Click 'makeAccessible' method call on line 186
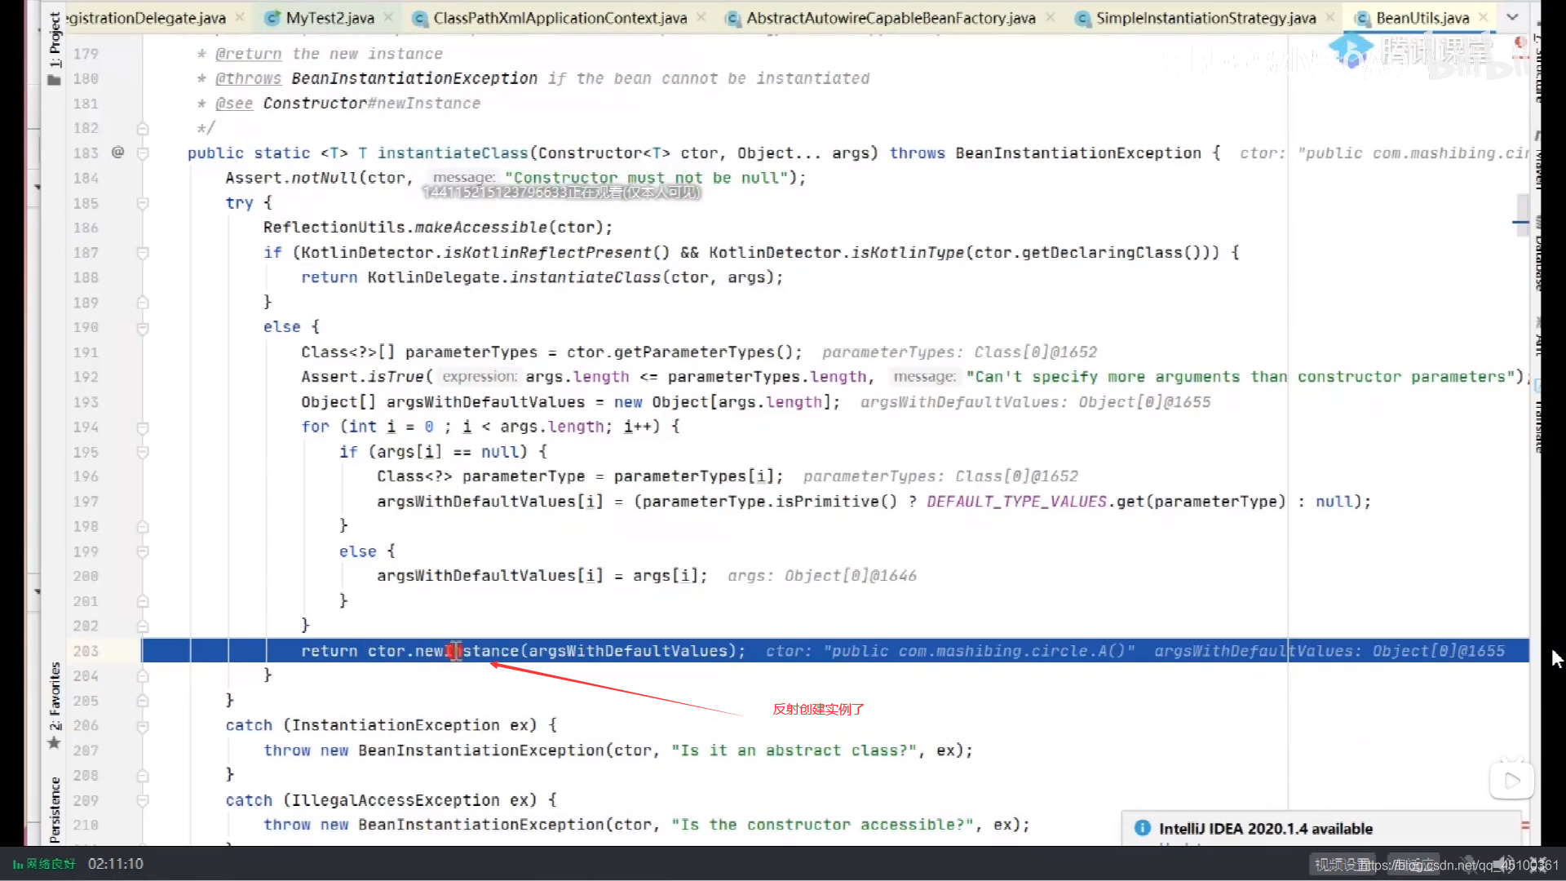This screenshot has width=1566, height=881. [x=481, y=228]
